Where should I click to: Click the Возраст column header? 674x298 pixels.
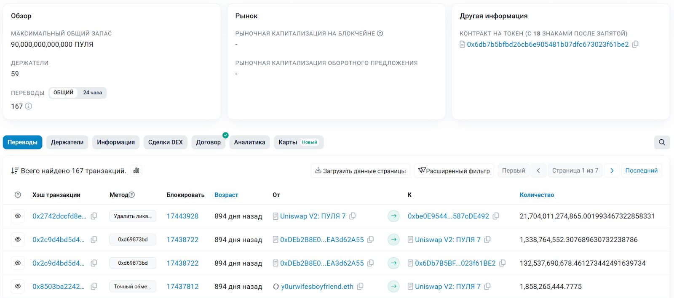point(226,195)
